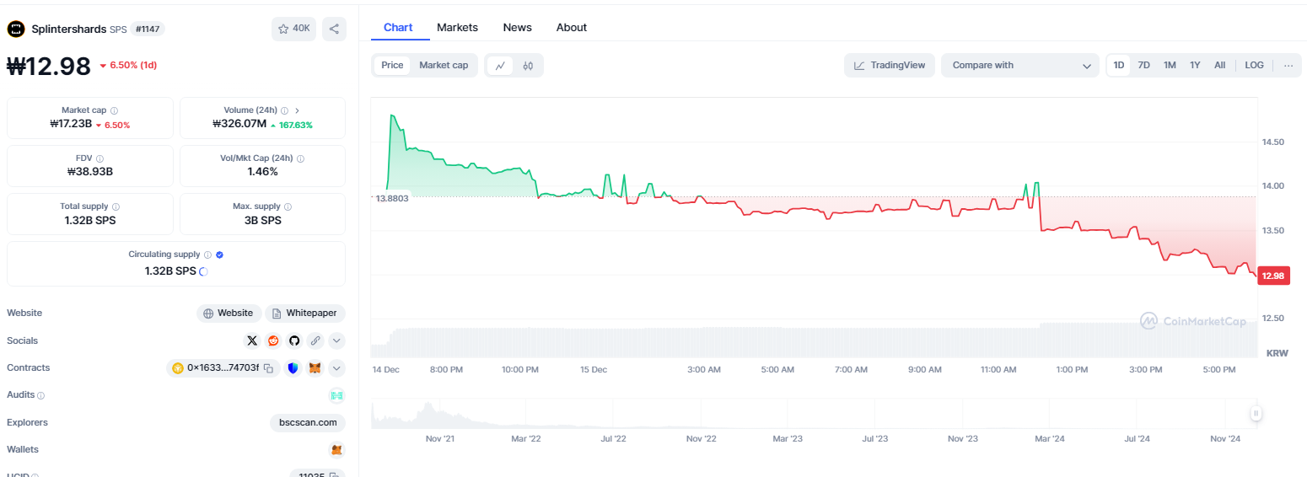
Task: Set chart range to 7D
Action: [x=1143, y=65]
